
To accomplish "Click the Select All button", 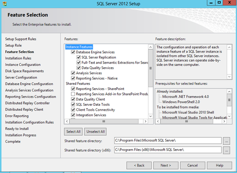I will [74, 132].
